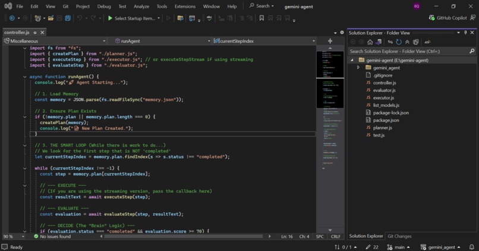Select package-lock.json in Solution Explorer
The height and width of the screenshot is (251, 479).
pos(390,113)
